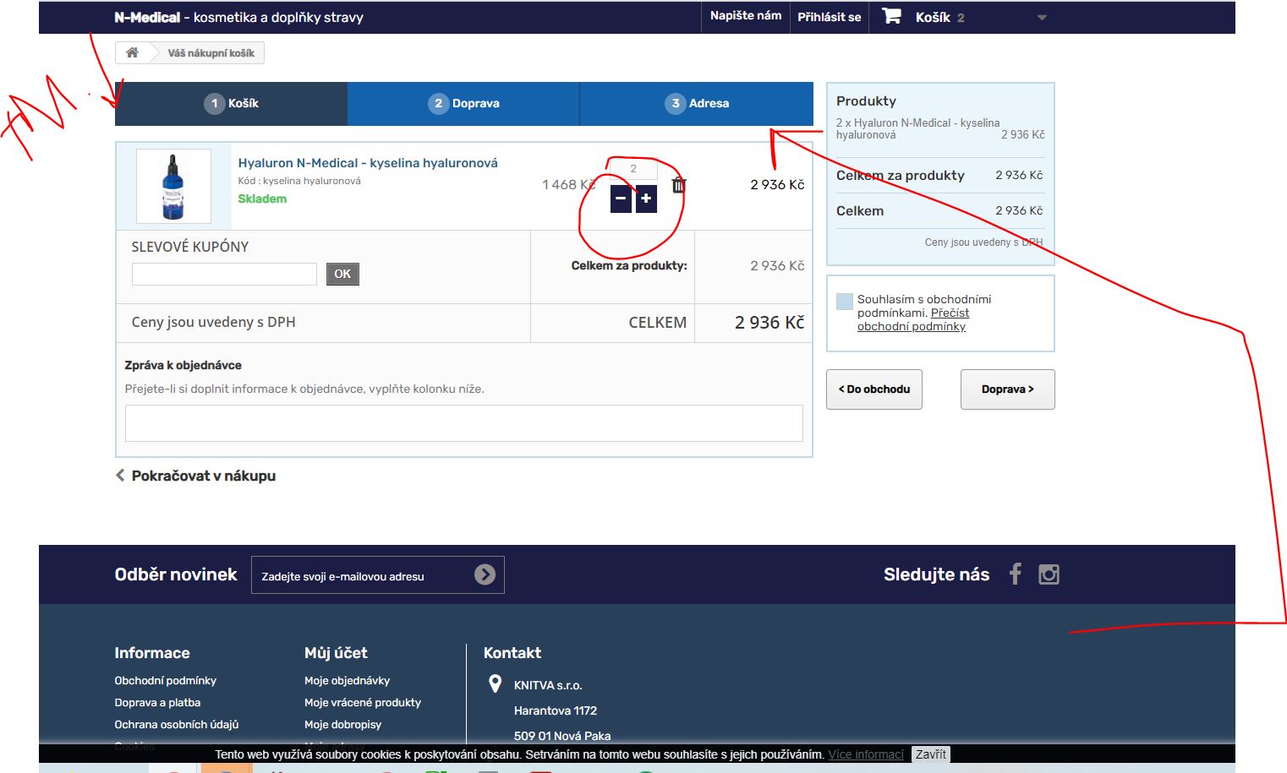The height and width of the screenshot is (773, 1287).
Task: Click the home breadcrumb icon
Action: point(132,53)
